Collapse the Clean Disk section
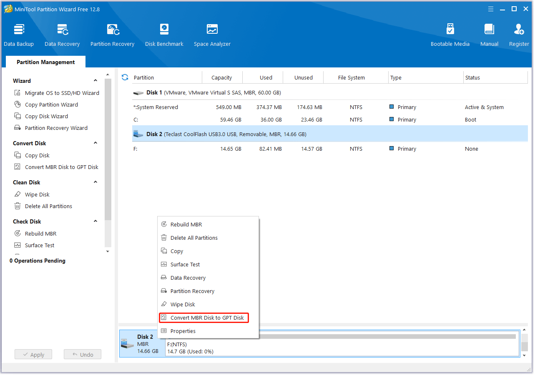This screenshot has height=375, width=535. [95, 182]
